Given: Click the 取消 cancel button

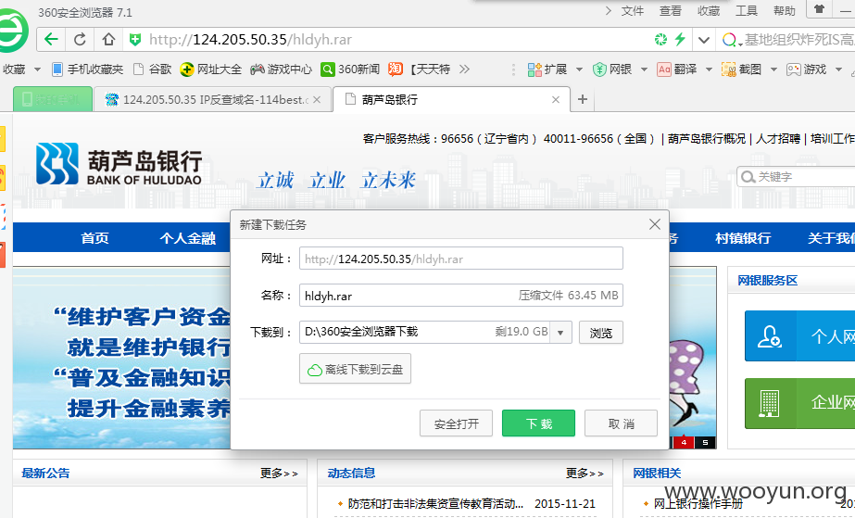Looking at the screenshot, I should [x=621, y=423].
